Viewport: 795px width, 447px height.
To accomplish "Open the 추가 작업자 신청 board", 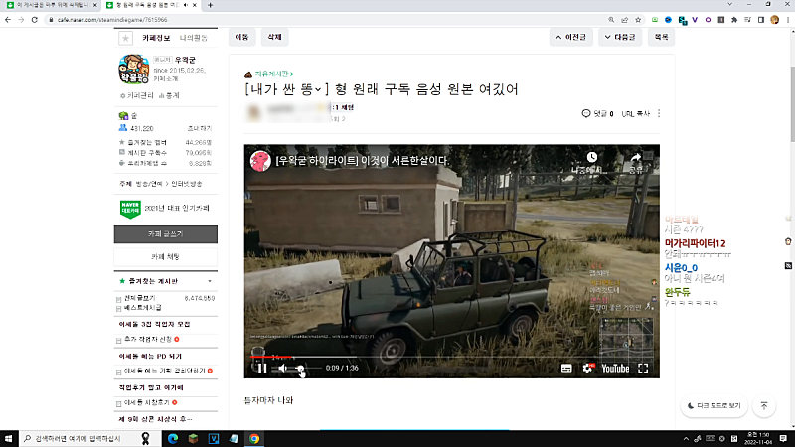I will pyautogui.click(x=148, y=339).
